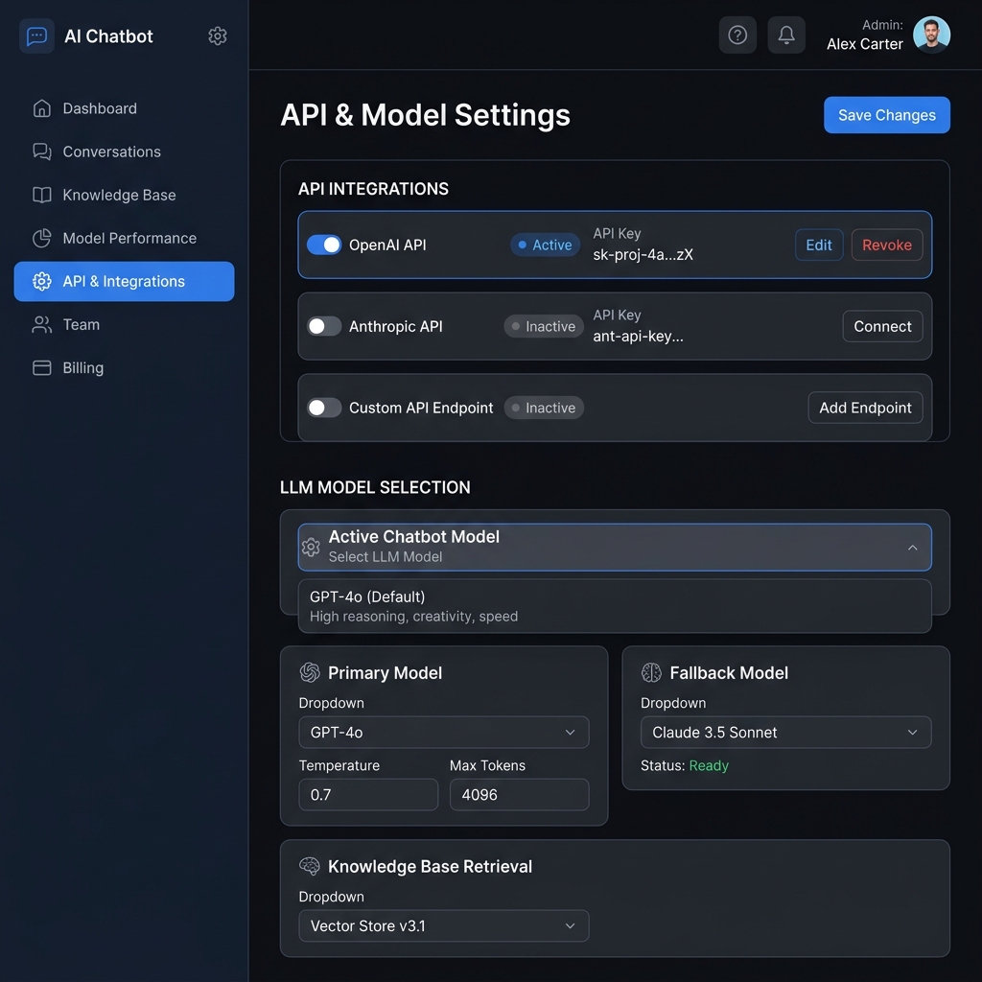Screen dimensions: 982x982
Task: Edit the OpenAI API key
Action: click(x=819, y=245)
